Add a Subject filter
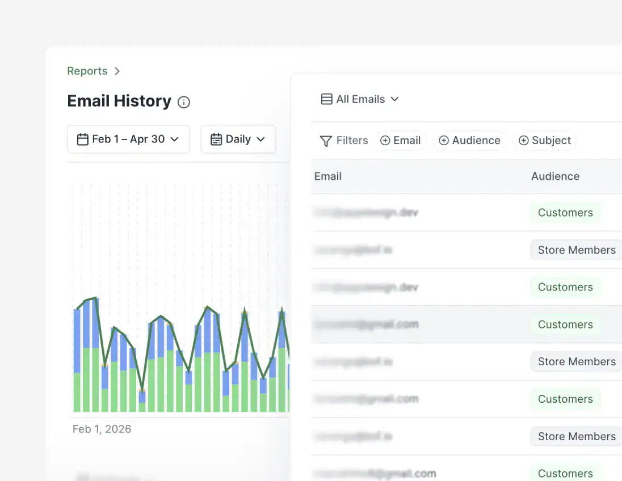Viewport: 622px width, 481px height. pyautogui.click(x=545, y=140)
